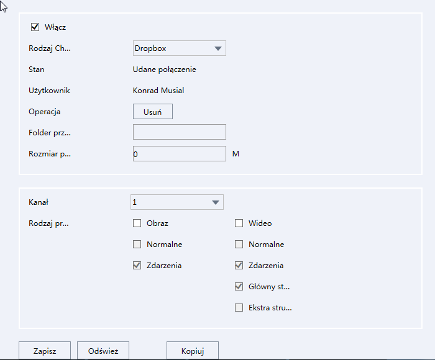The image size is (435, 360).
Task: Check Normalne under Wideo
Action: pyautogui.click(x=239, y=245)
